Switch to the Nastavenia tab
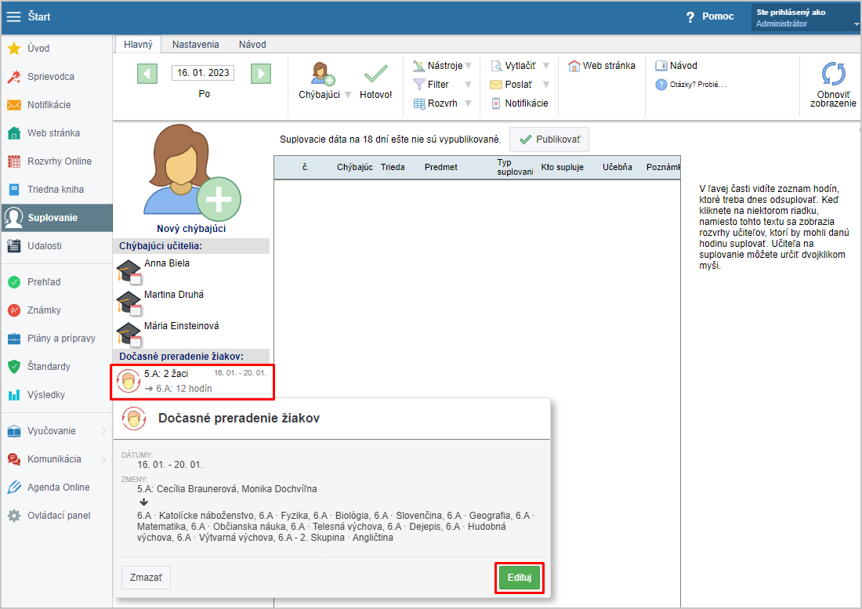 pyautogui.click(x=196, y=45)
